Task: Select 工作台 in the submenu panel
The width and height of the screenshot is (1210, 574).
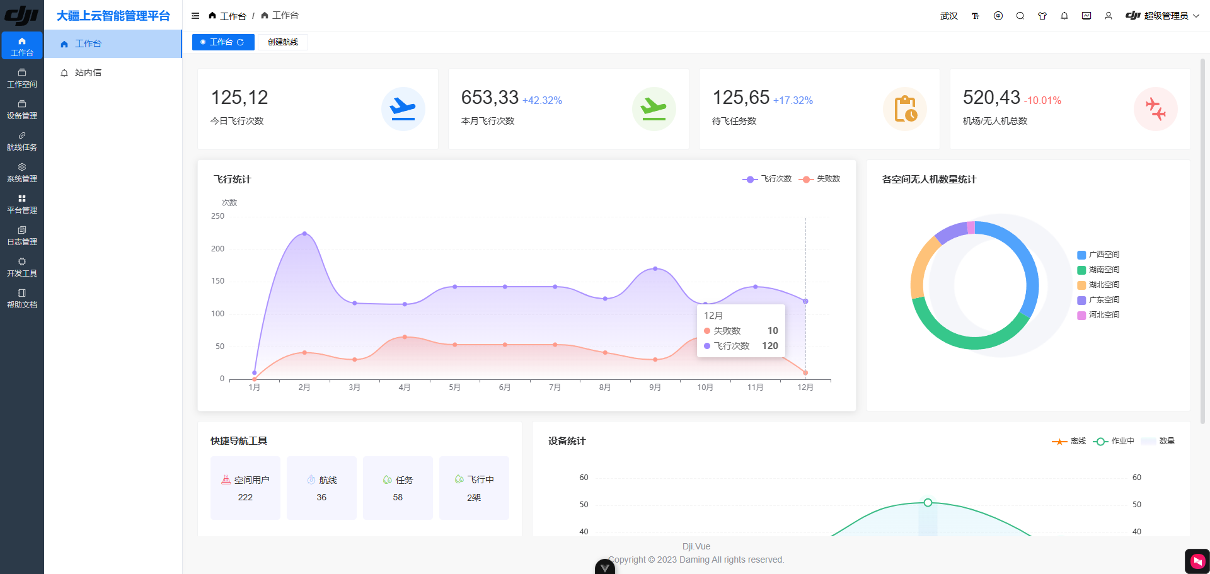Action: click(x=113, y=43)
